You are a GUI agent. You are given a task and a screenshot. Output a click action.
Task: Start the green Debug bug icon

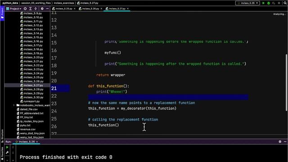point(269,3)
